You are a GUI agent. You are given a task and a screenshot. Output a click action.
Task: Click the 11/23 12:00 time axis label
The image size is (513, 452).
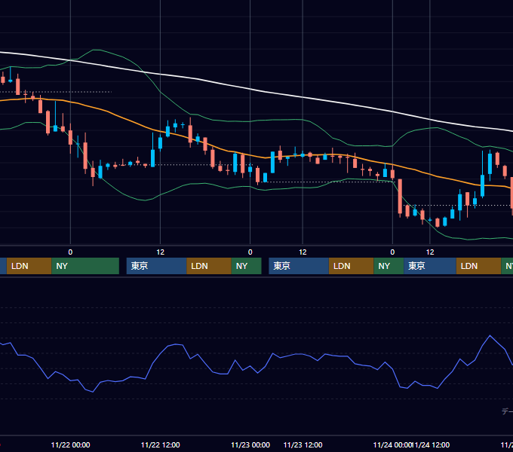pyautogui.click(x=303, y=444)
